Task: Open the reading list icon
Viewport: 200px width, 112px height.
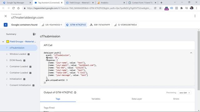Action: [187, 8]
